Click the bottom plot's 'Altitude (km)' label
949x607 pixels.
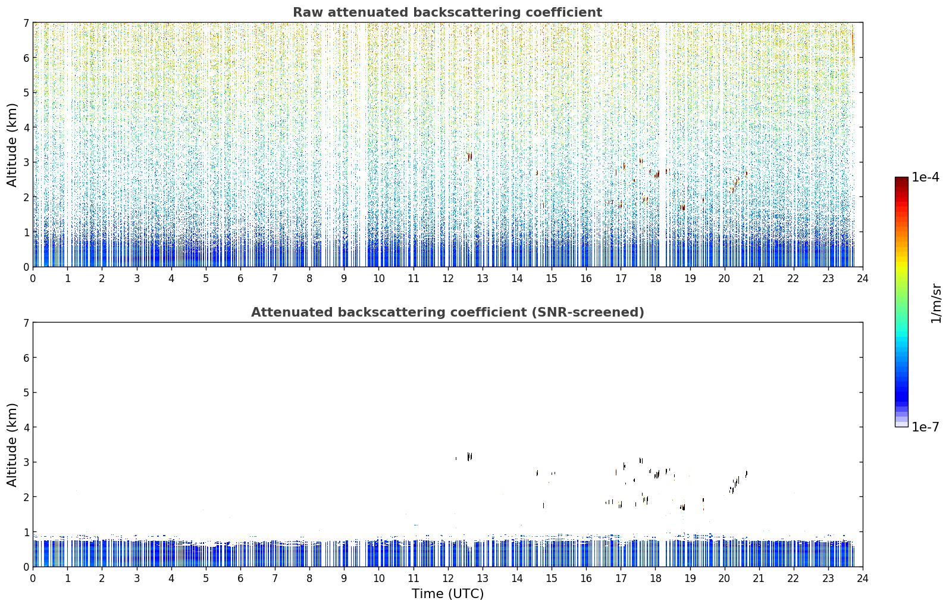[x=12, y=445]
